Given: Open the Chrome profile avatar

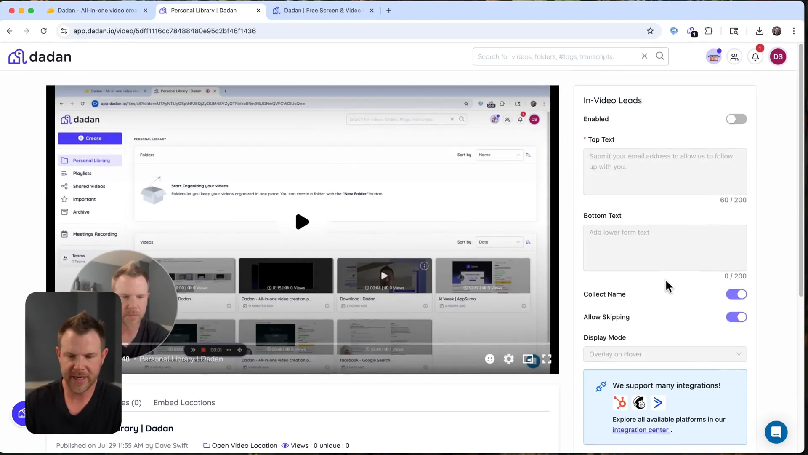Looking at the screenshot, I should [776, 31].
